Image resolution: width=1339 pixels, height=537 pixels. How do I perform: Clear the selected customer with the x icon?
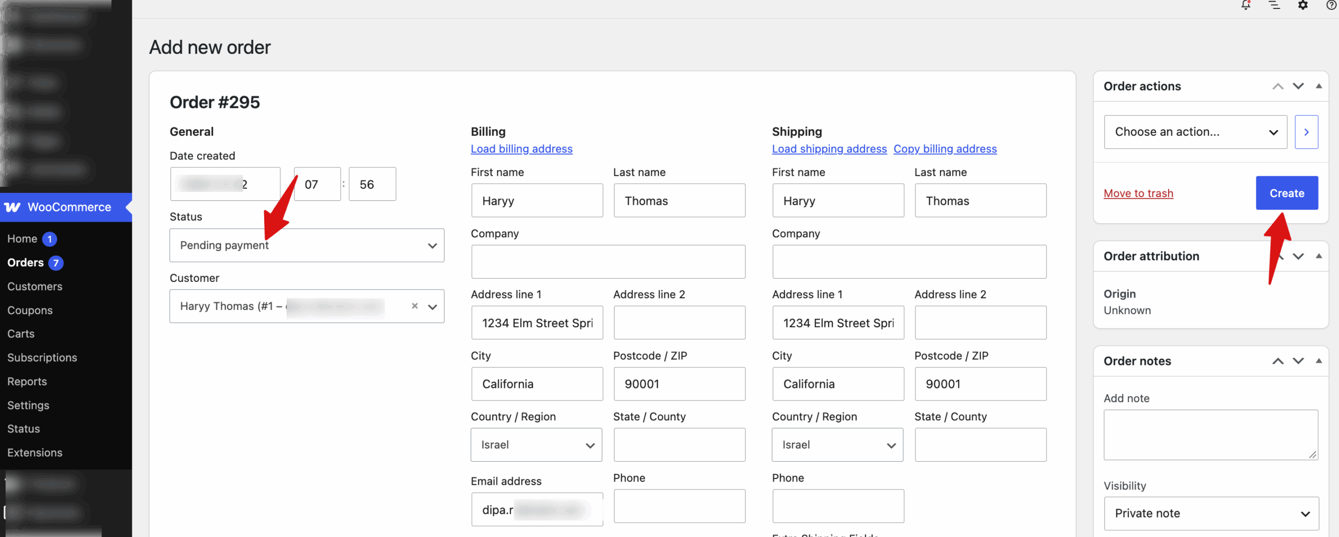coord(415,306)
